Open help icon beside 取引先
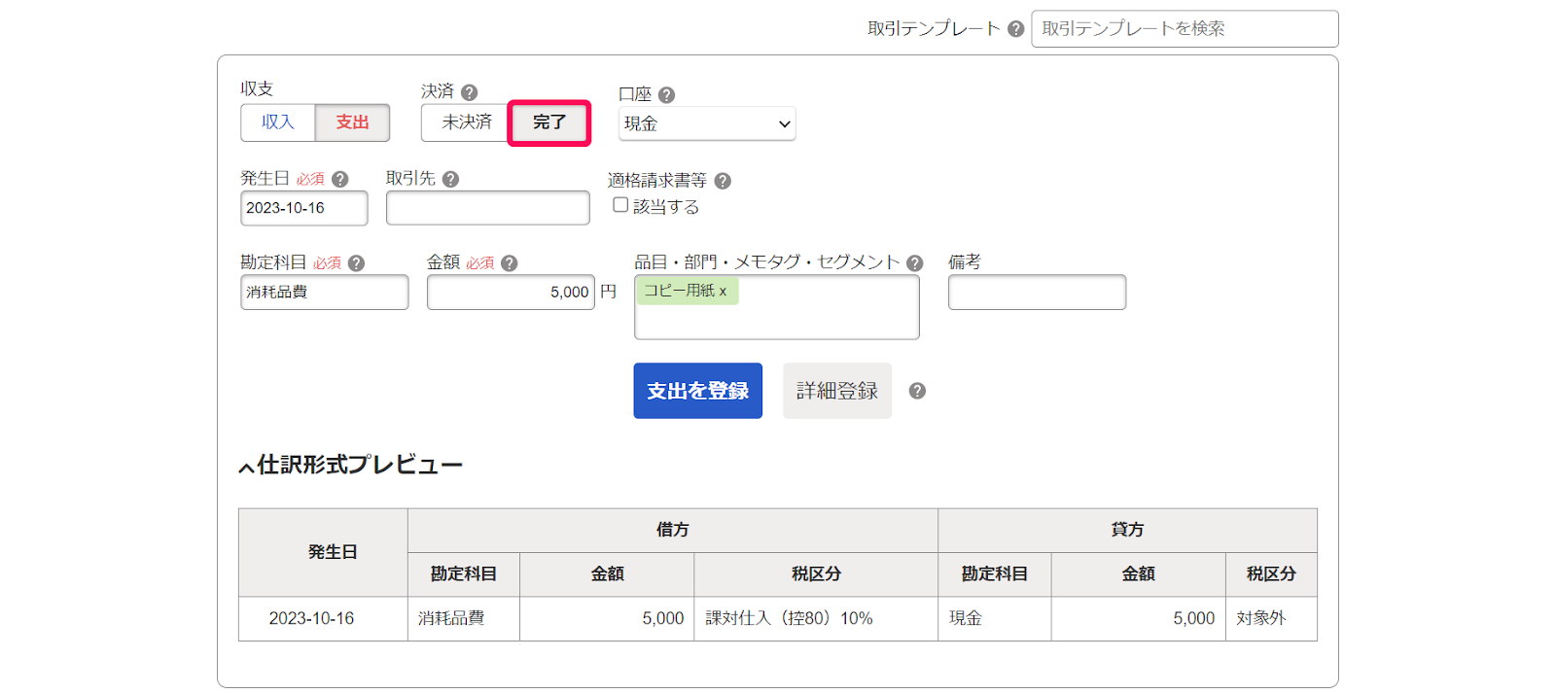1556x694 pixels. pyautogui.click(x=450, y=179)
